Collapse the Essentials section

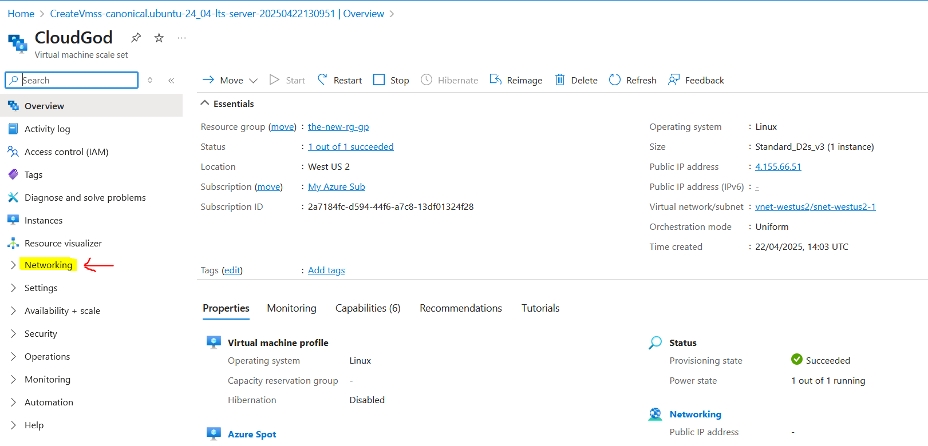pos(205,103)
